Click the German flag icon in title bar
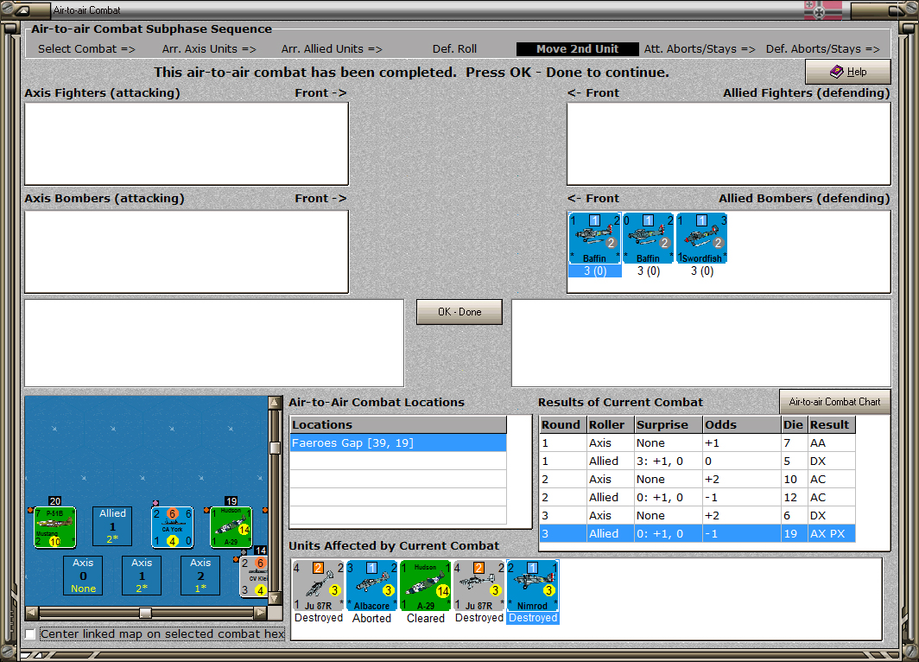Image resolution: width=919 pixels, height=662 pixels. [x=823, y=10]
